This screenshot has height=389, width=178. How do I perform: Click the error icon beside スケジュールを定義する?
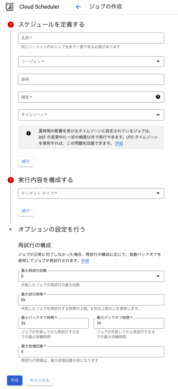tap(11, 24)
